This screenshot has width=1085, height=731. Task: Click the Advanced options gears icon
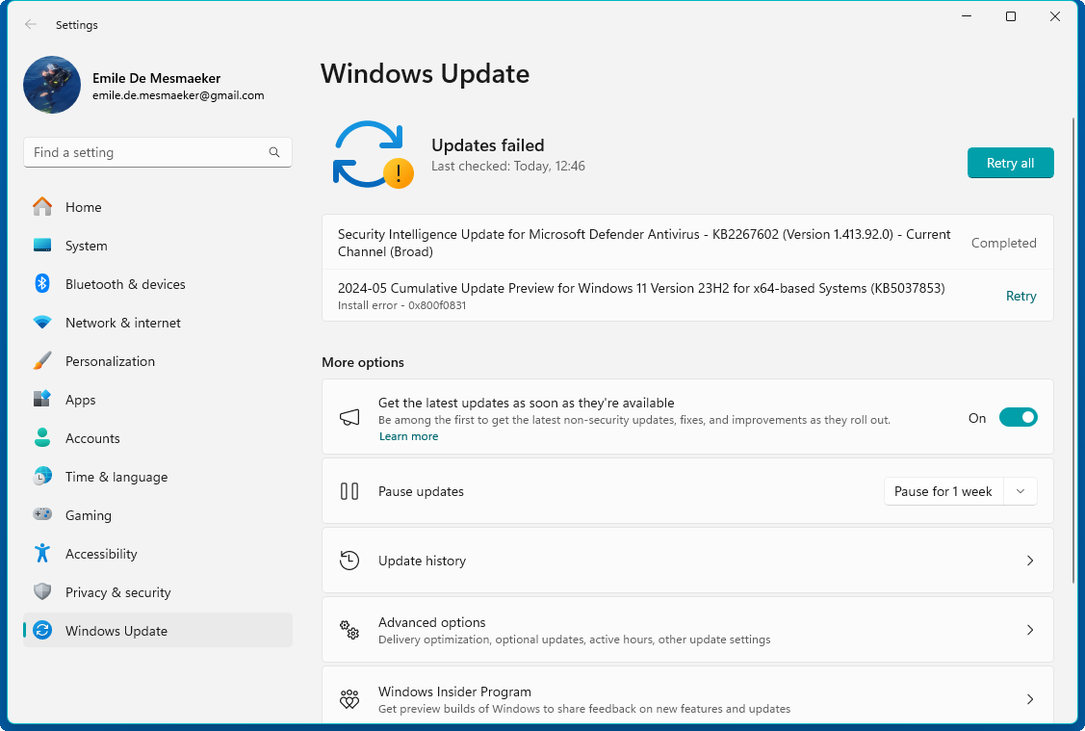coord(349,630)
